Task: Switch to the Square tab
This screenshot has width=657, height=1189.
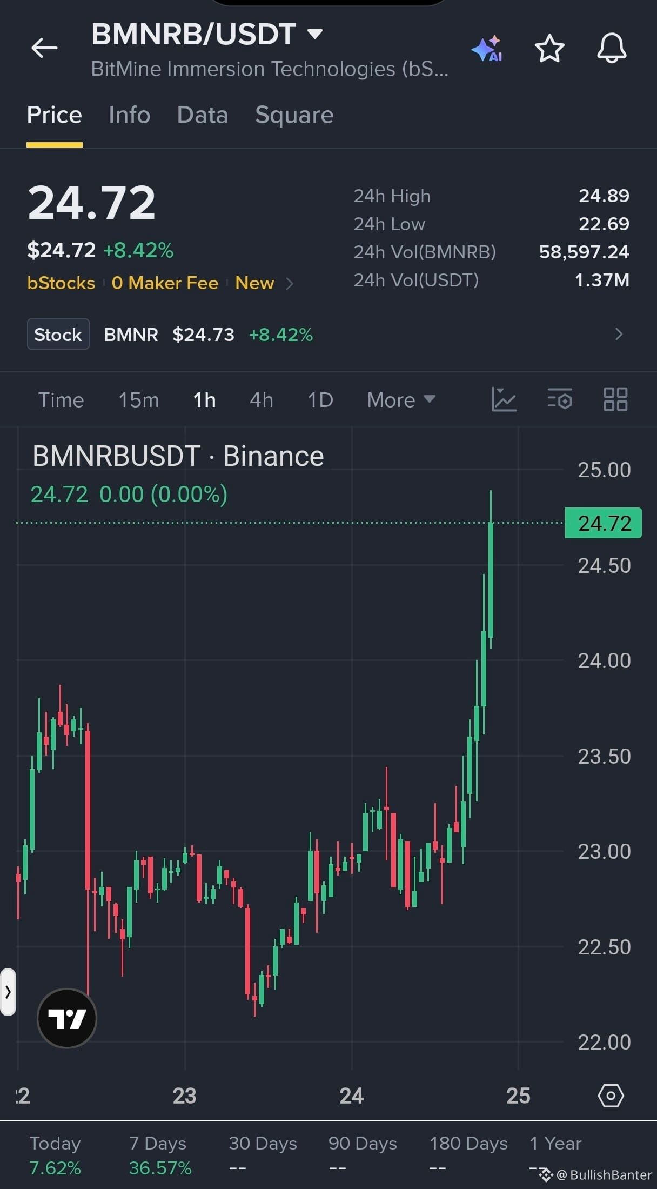Action: (x=294, y=115)
